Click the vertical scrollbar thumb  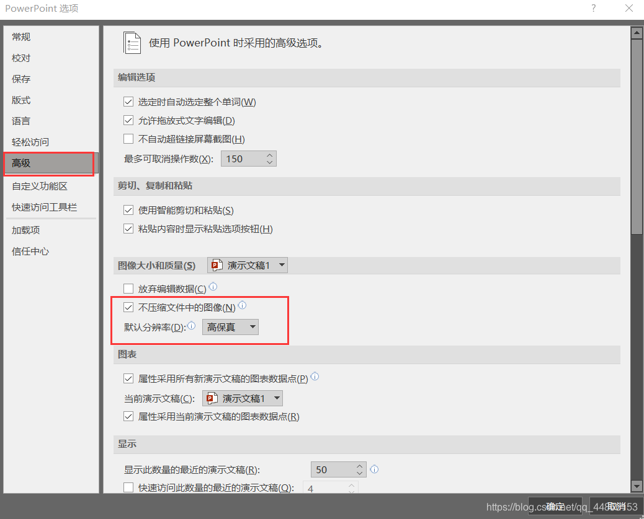point(637,137)
